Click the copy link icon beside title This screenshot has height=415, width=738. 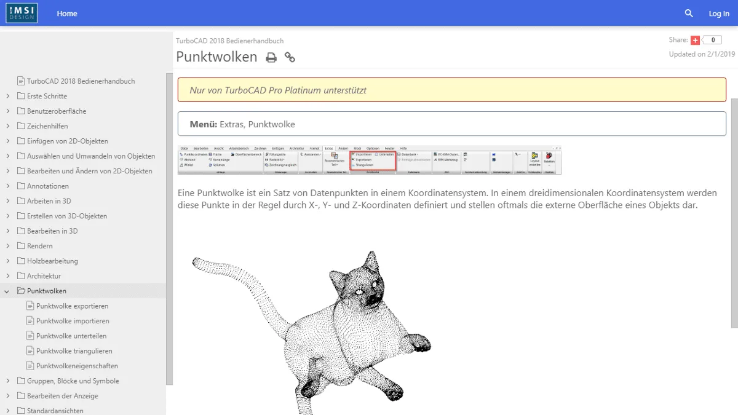pyautogui.click(x=290, y=58)
